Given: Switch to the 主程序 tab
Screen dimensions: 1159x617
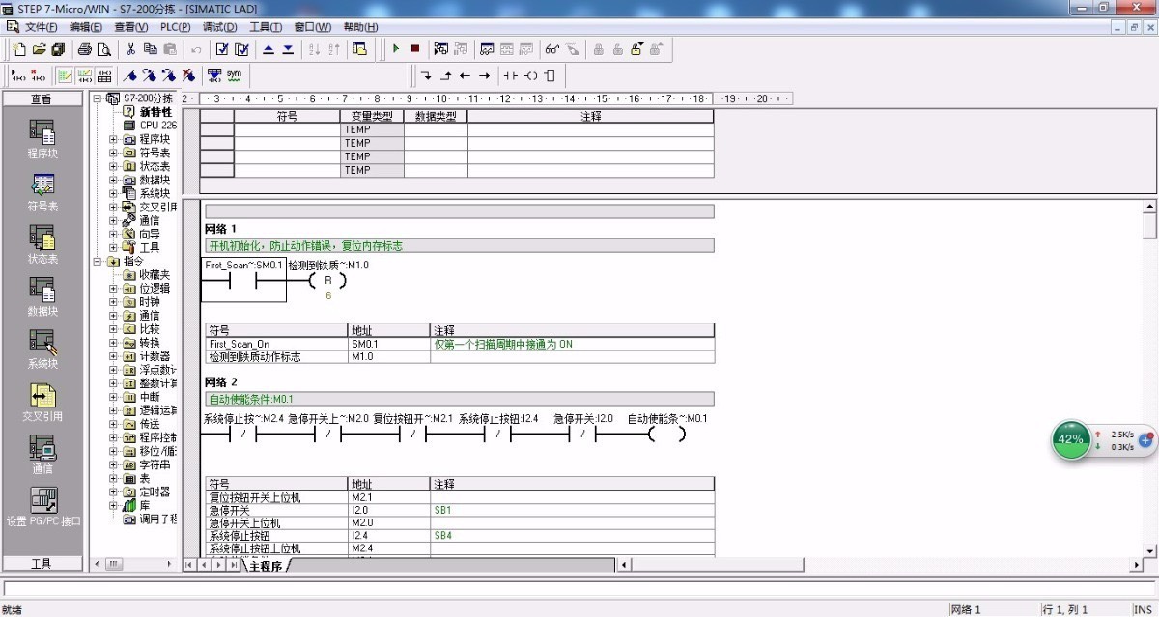Looking at the screenshot, I should 265,566.
